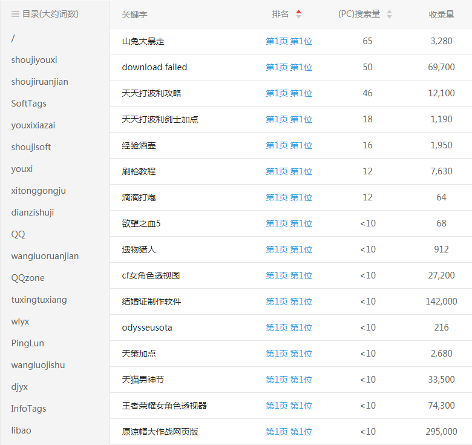
Task: Sort by 排名 using the red arrow
Action: coord(298,14)
